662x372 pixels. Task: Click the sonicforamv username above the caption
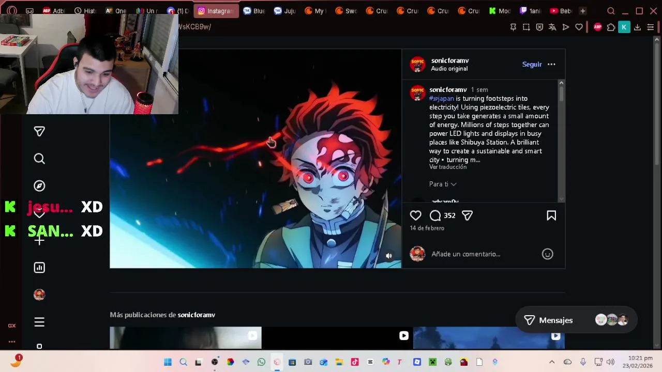click(448, 89)
